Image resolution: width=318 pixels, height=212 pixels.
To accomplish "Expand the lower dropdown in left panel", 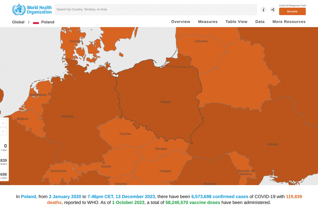I will [x=3, y=131].
